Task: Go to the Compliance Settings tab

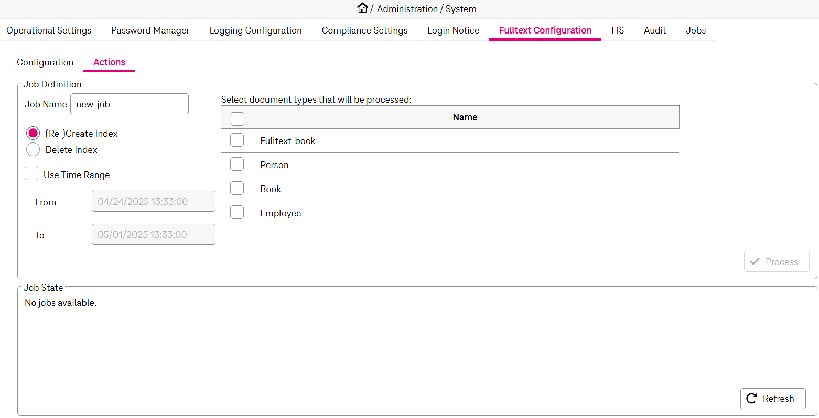Action: pos(364,30)
